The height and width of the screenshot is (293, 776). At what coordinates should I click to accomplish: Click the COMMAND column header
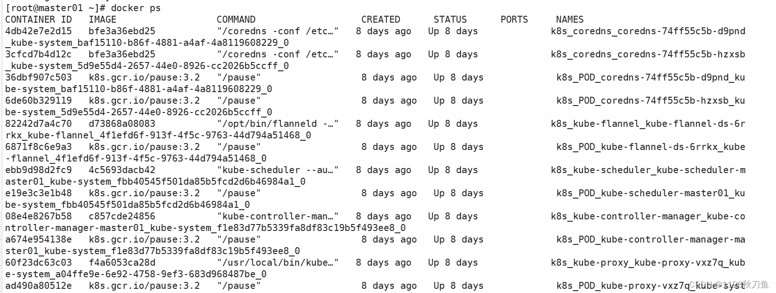[236, 19]
